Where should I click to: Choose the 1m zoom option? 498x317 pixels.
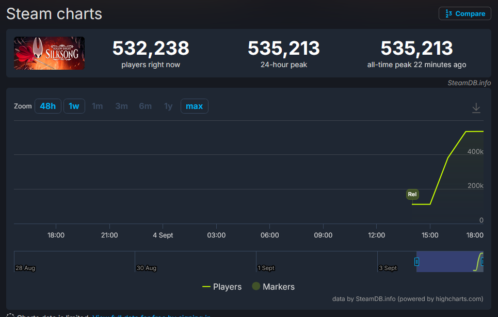pyautogui.click(x=97, y=106)
